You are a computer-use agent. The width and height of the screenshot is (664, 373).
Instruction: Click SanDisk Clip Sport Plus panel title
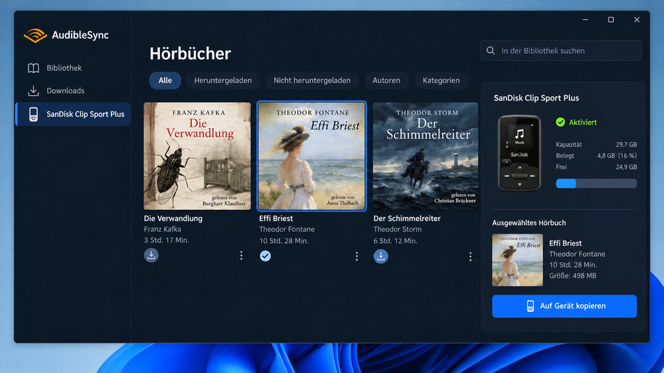[x=536, y=98]
